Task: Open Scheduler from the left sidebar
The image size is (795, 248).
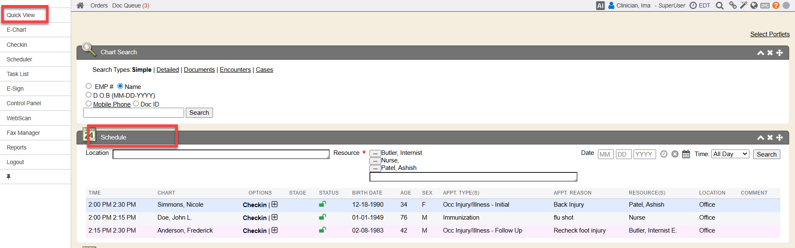Action: [19, 59]
